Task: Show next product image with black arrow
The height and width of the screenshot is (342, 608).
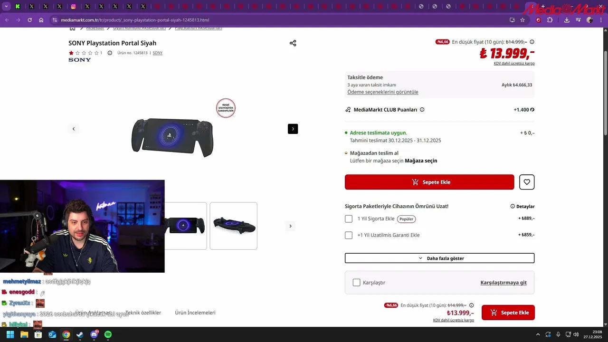Action: [293, 129]
